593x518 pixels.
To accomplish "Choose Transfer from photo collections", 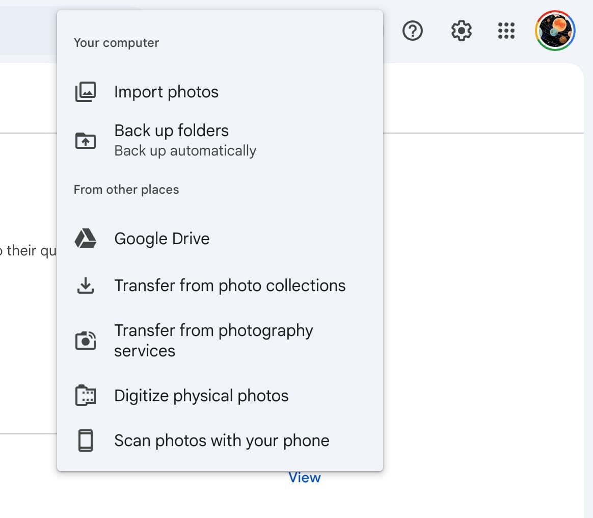I will (230, 285).
